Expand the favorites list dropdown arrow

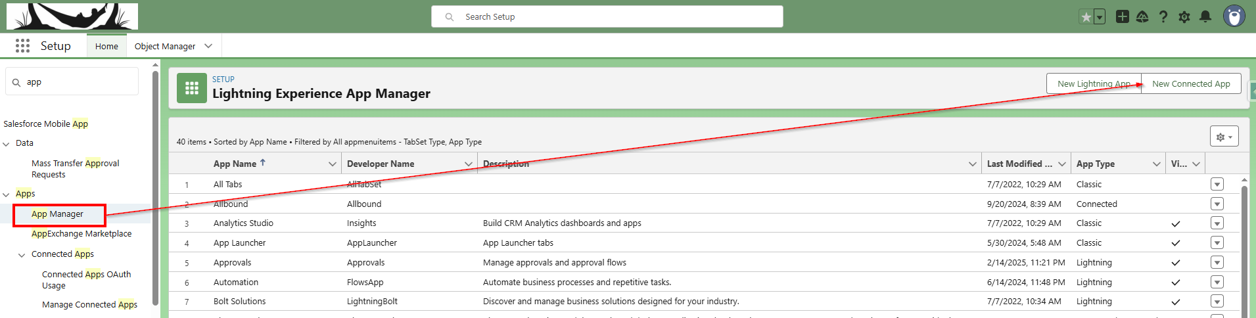(1099, 17)
